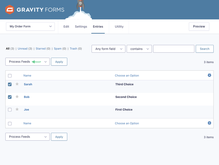
Task: Click the First Choice cell
Action: tap(124, 110)
